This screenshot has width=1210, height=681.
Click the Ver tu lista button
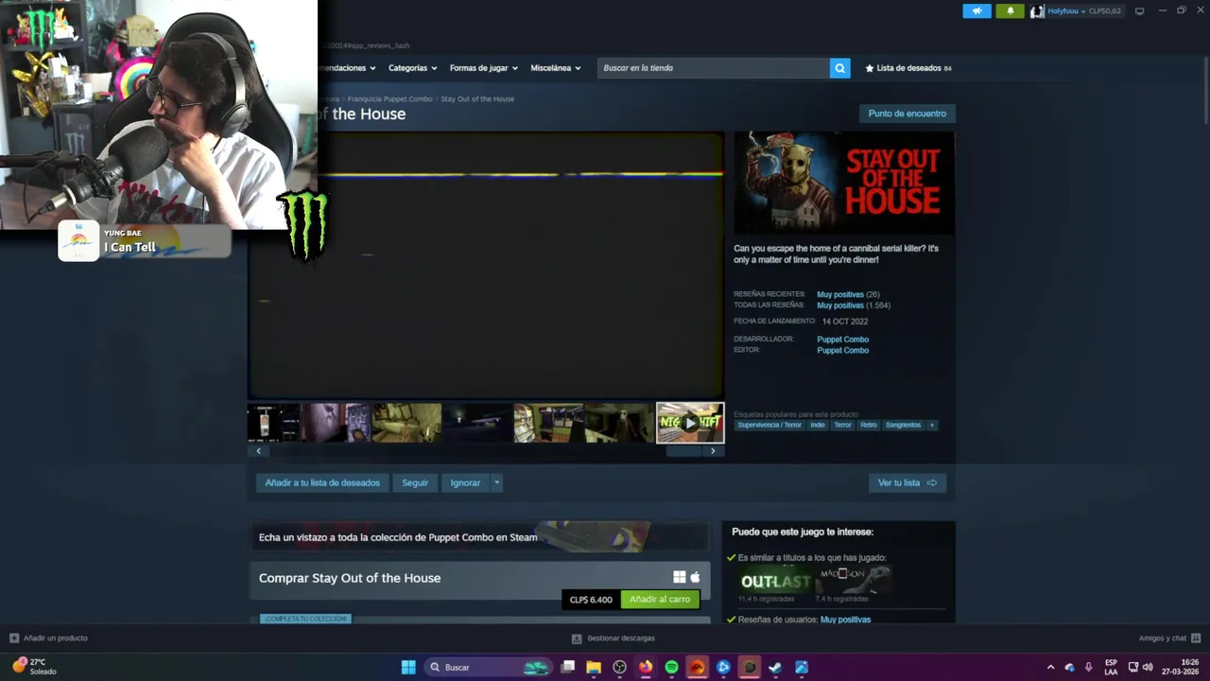(x=907, y=483)
